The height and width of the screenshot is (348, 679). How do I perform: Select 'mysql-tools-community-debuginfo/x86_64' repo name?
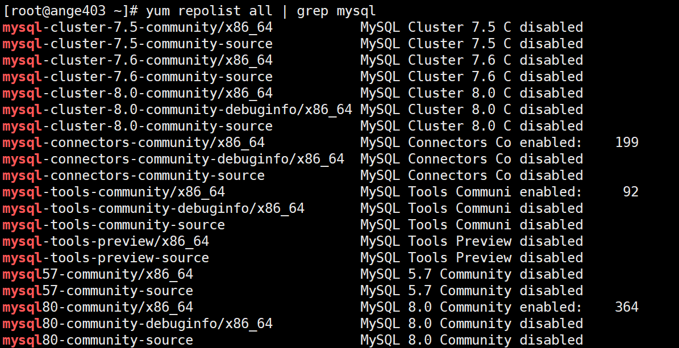coord(154,208)
